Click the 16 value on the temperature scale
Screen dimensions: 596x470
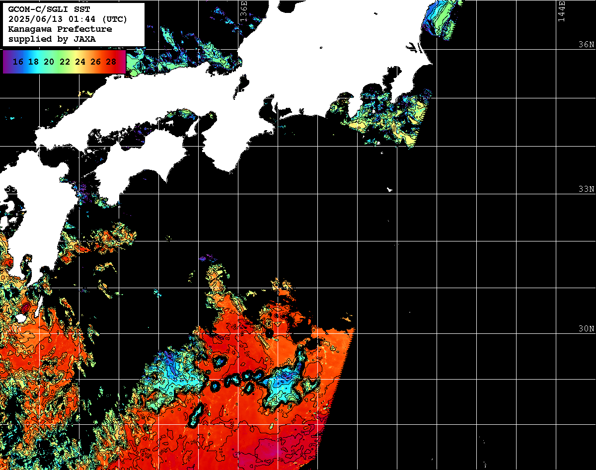18,62
